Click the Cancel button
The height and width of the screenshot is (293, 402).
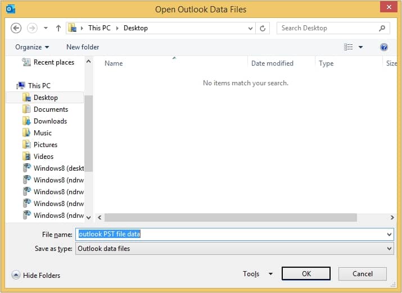point(363,274)
